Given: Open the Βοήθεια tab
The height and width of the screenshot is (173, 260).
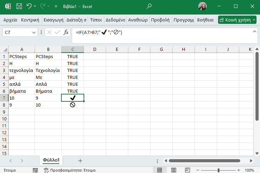Looking at the screenshot, I should click(x=205, y=20).
